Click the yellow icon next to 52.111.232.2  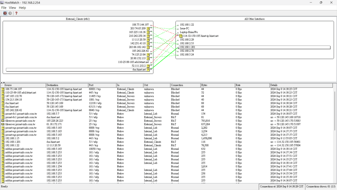pos(148,66)
